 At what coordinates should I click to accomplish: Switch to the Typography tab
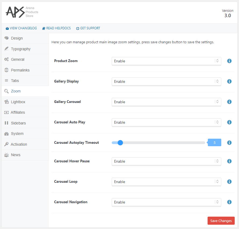[x=25, y=49]
